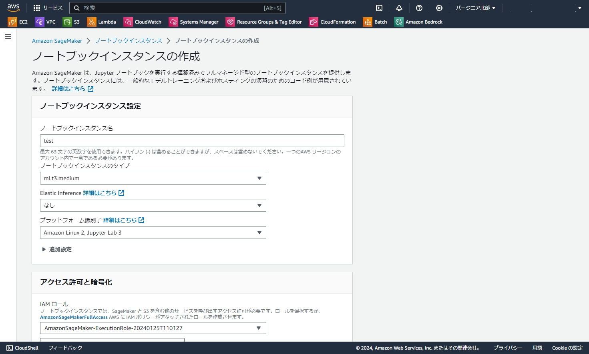
Task: Open the help question mark icon
Action: (419, 8)
